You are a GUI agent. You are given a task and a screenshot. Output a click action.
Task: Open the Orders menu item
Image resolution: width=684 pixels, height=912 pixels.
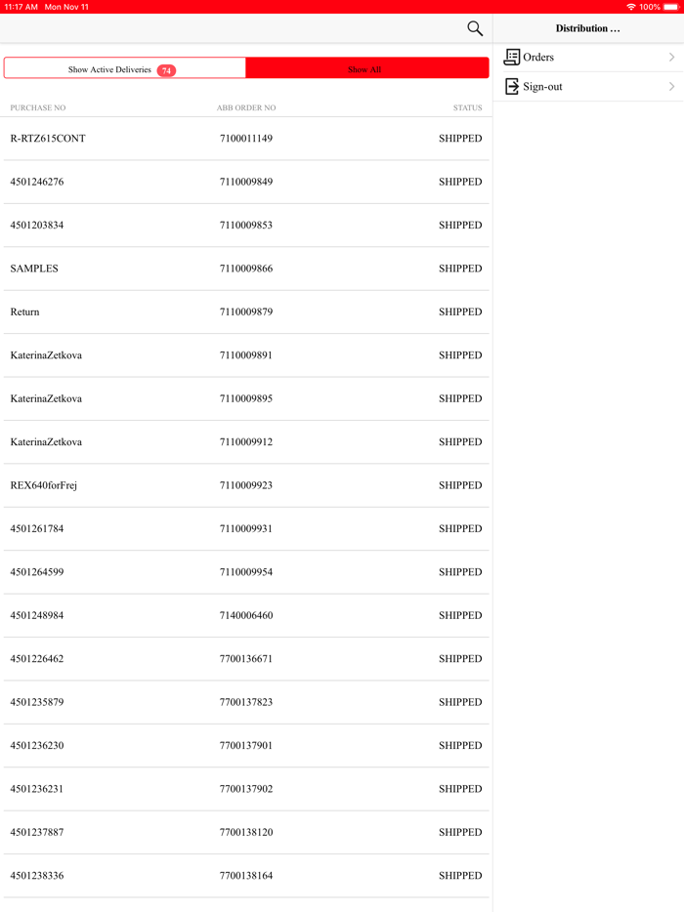[538, 58]
